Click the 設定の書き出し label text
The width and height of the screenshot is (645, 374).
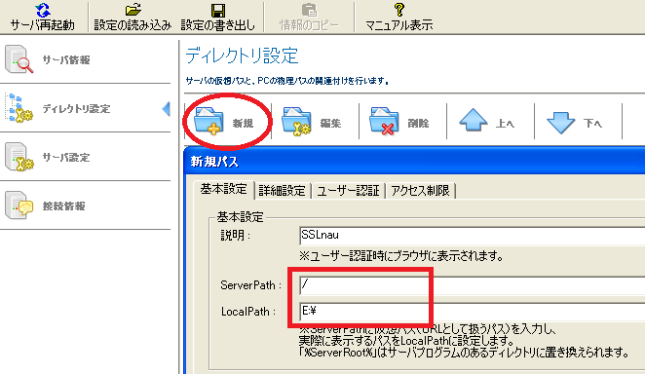[x=218, y=25]
